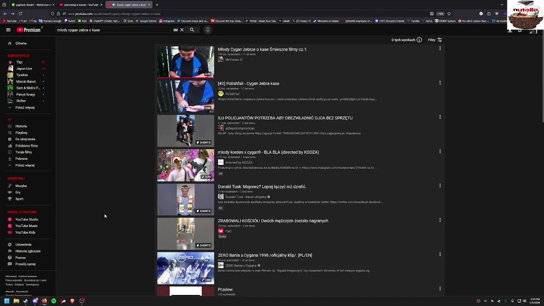Viewport: 544px width, 306px height.
Task: Open more options for 'ILU POLICJANTÓW' video
Action: [x=440, y=117]
